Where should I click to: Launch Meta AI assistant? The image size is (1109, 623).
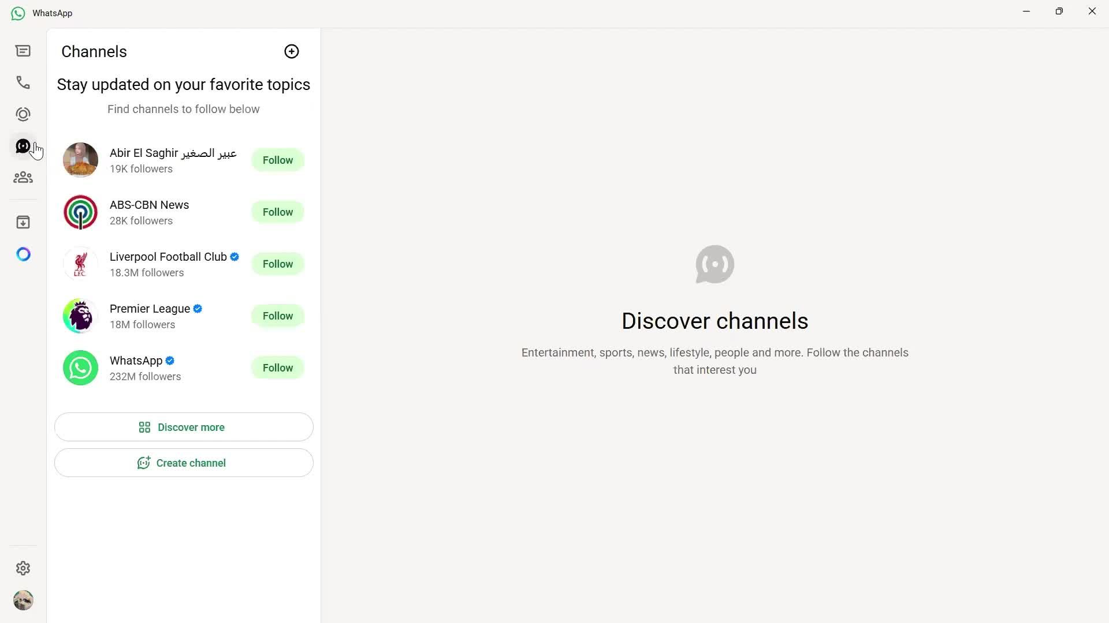[23, 254]
